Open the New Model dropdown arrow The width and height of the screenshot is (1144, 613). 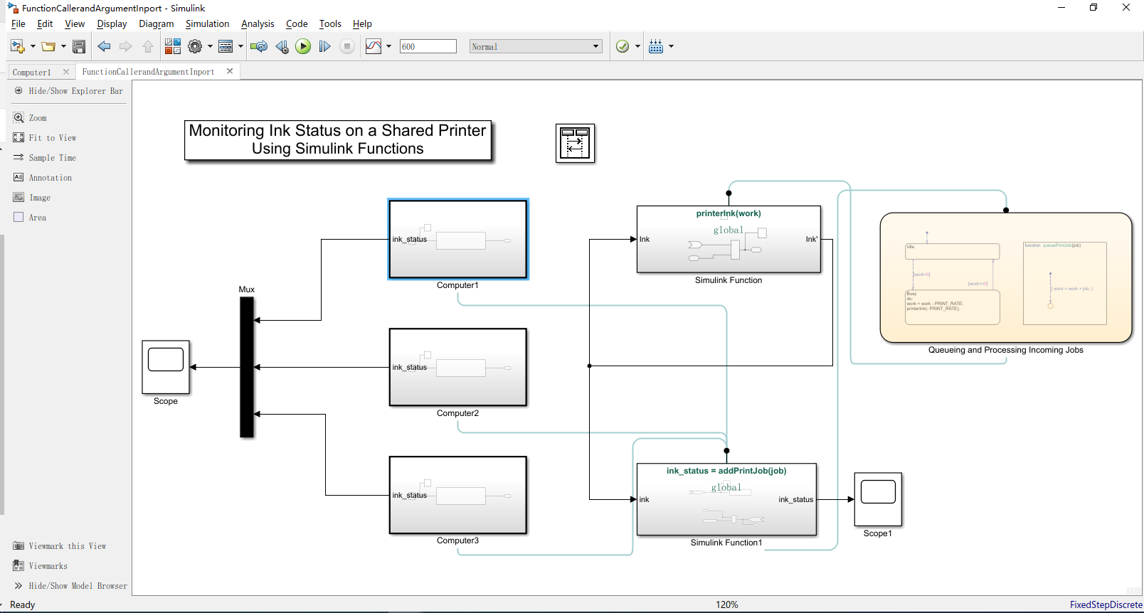(33, 47)
